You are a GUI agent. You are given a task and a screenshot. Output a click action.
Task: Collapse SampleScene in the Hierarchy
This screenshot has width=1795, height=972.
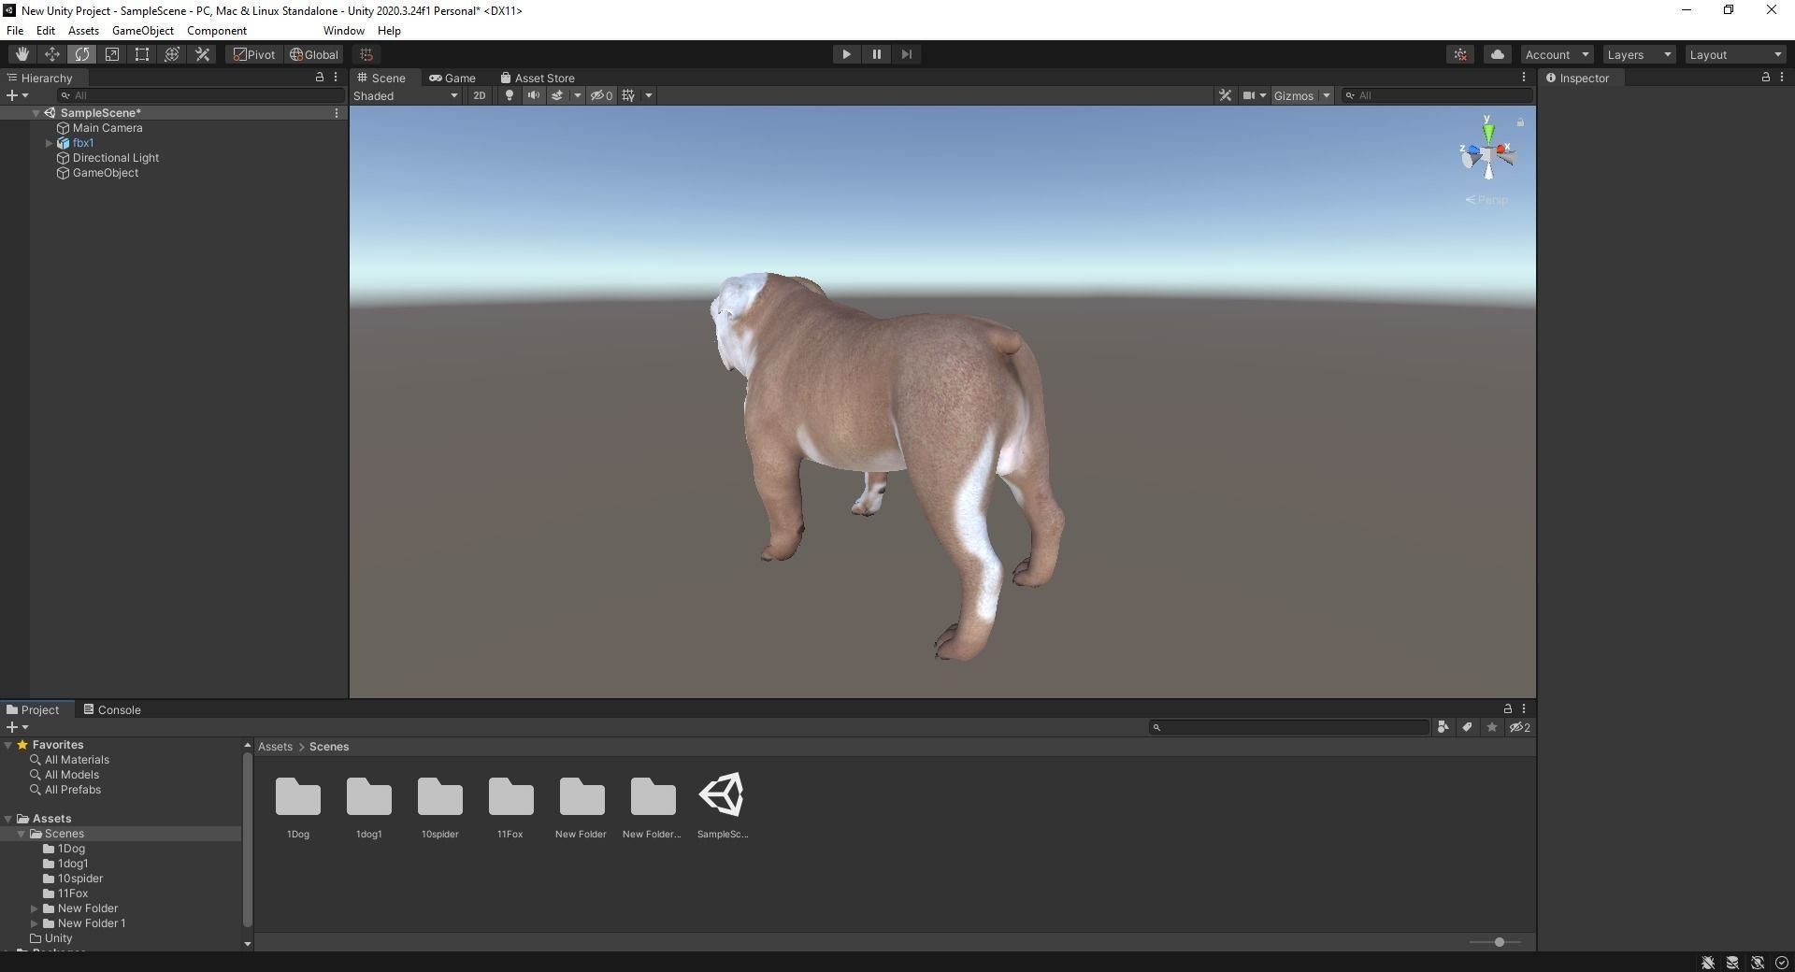pyautogui.click(x=36, y=113)
